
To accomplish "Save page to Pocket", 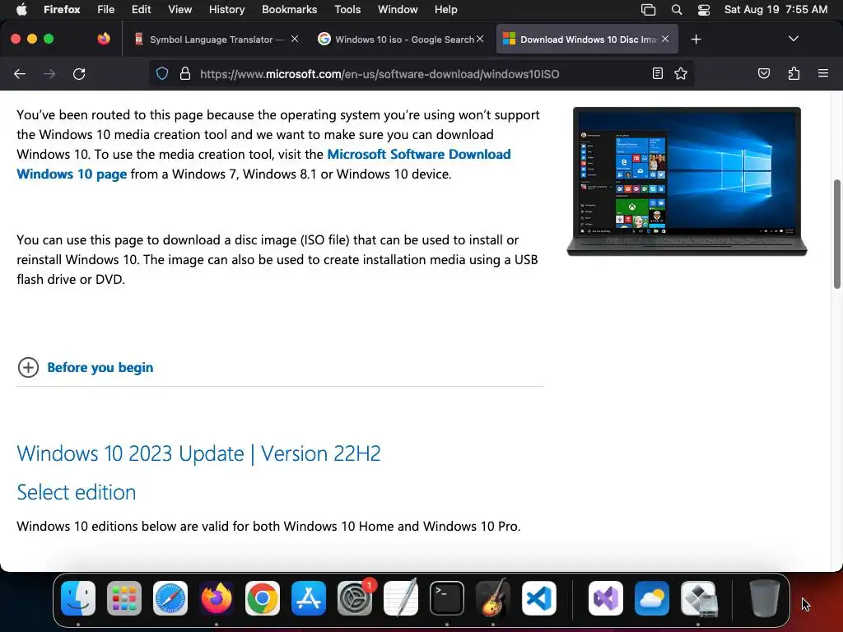I will click(x=763, y=73).
